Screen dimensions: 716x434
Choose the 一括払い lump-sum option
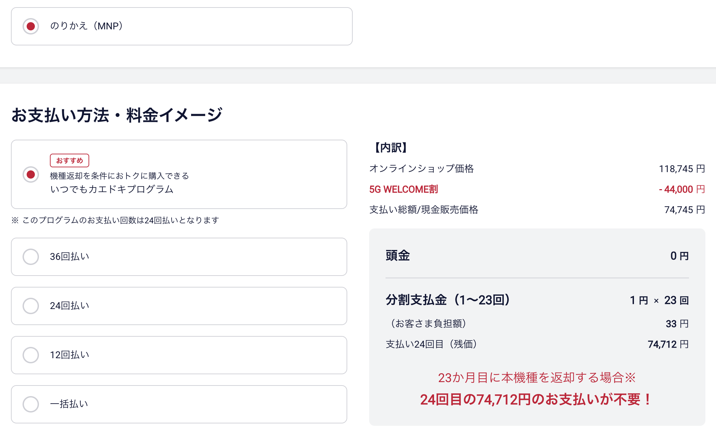tap(31, 404)
